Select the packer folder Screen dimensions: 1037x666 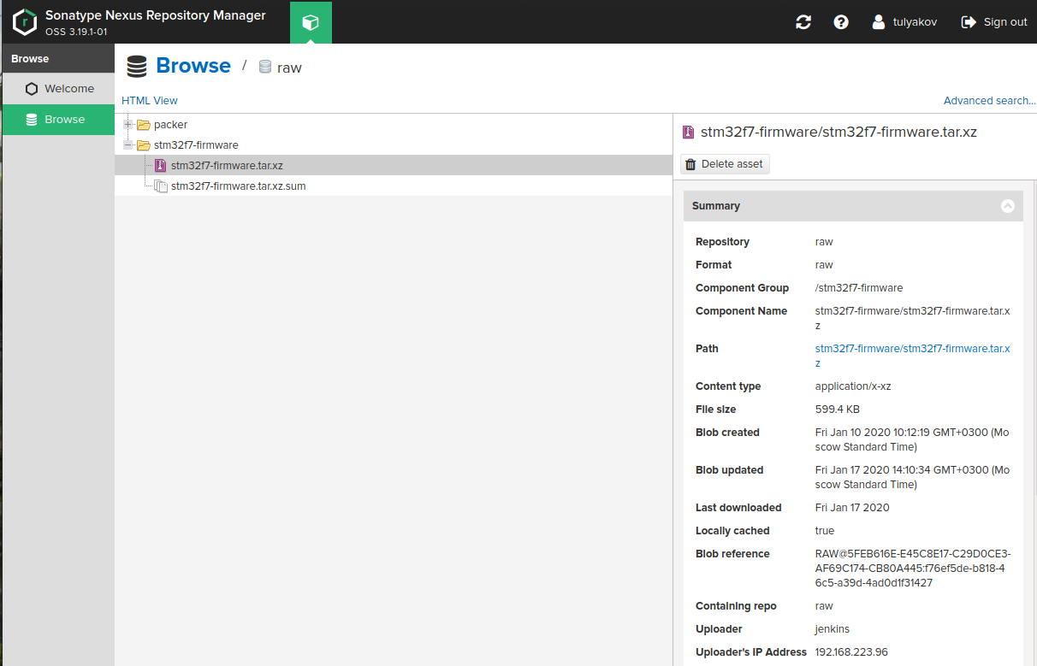coord(170,125)
